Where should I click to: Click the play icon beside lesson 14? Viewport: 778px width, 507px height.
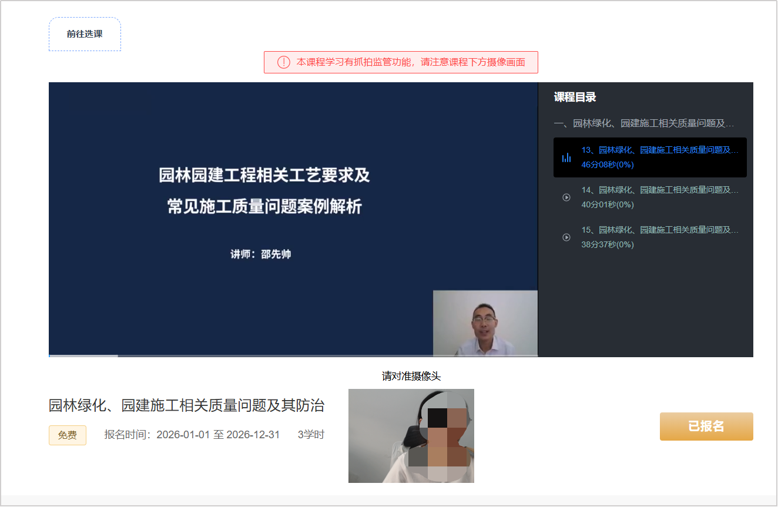566,197
